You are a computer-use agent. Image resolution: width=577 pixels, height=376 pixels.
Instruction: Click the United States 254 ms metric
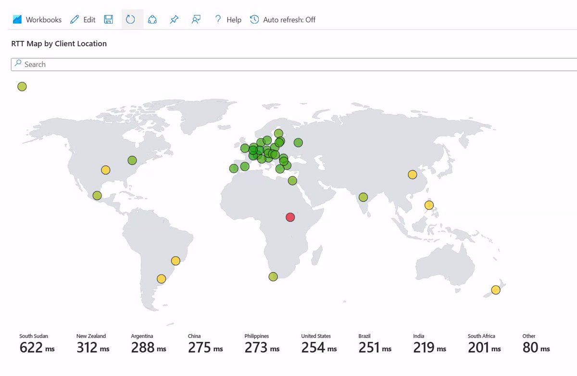(319, 344)
